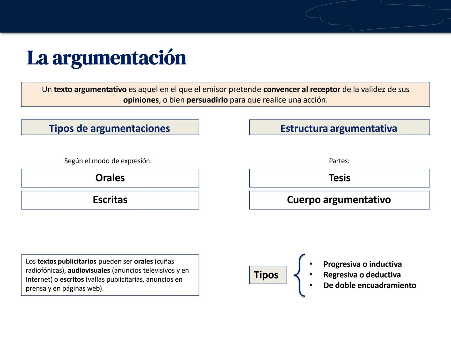Click the title "La argumentación"
This screenshot has height=338, width=451.
point(106,57)
